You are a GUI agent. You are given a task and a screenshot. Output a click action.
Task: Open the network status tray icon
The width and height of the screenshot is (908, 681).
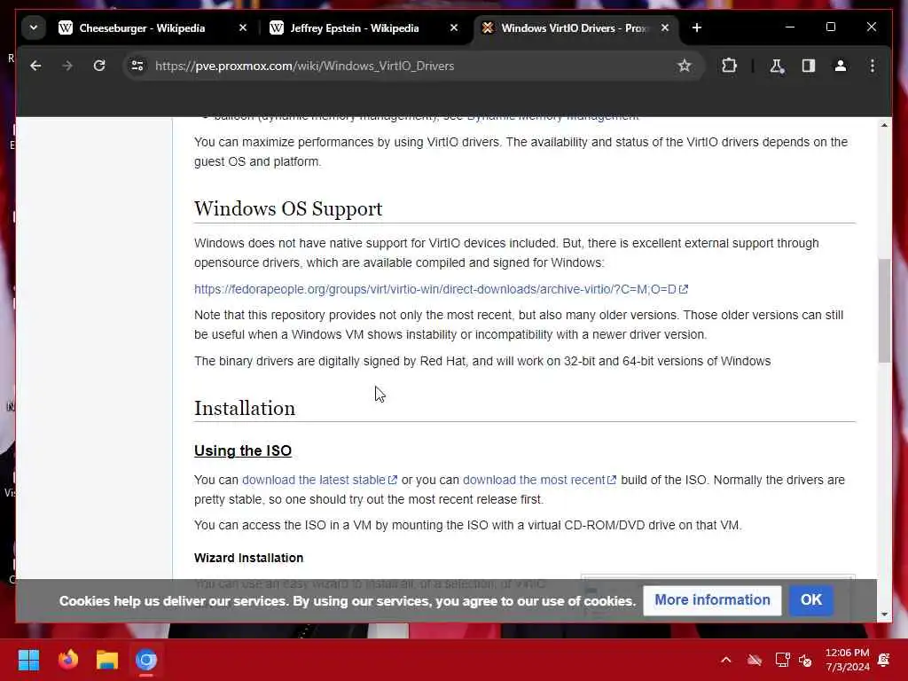coord(782,660)
